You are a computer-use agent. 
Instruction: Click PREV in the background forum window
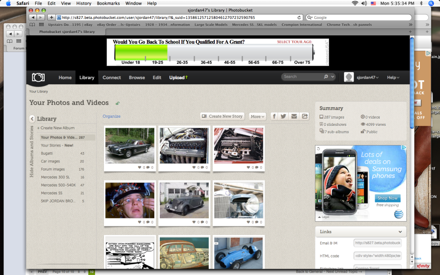(43, 272)
